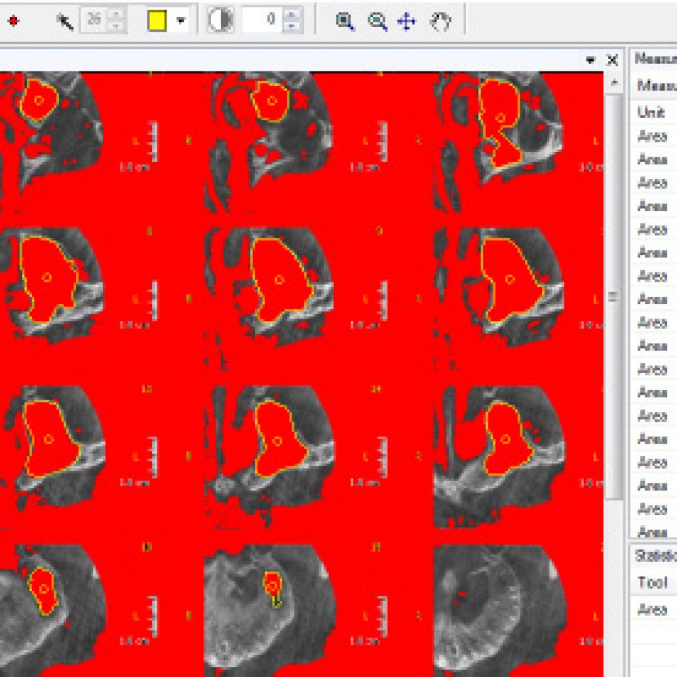Activate the magic wand picker tool
Screen dimensions: 677x677
pos(65,20)
